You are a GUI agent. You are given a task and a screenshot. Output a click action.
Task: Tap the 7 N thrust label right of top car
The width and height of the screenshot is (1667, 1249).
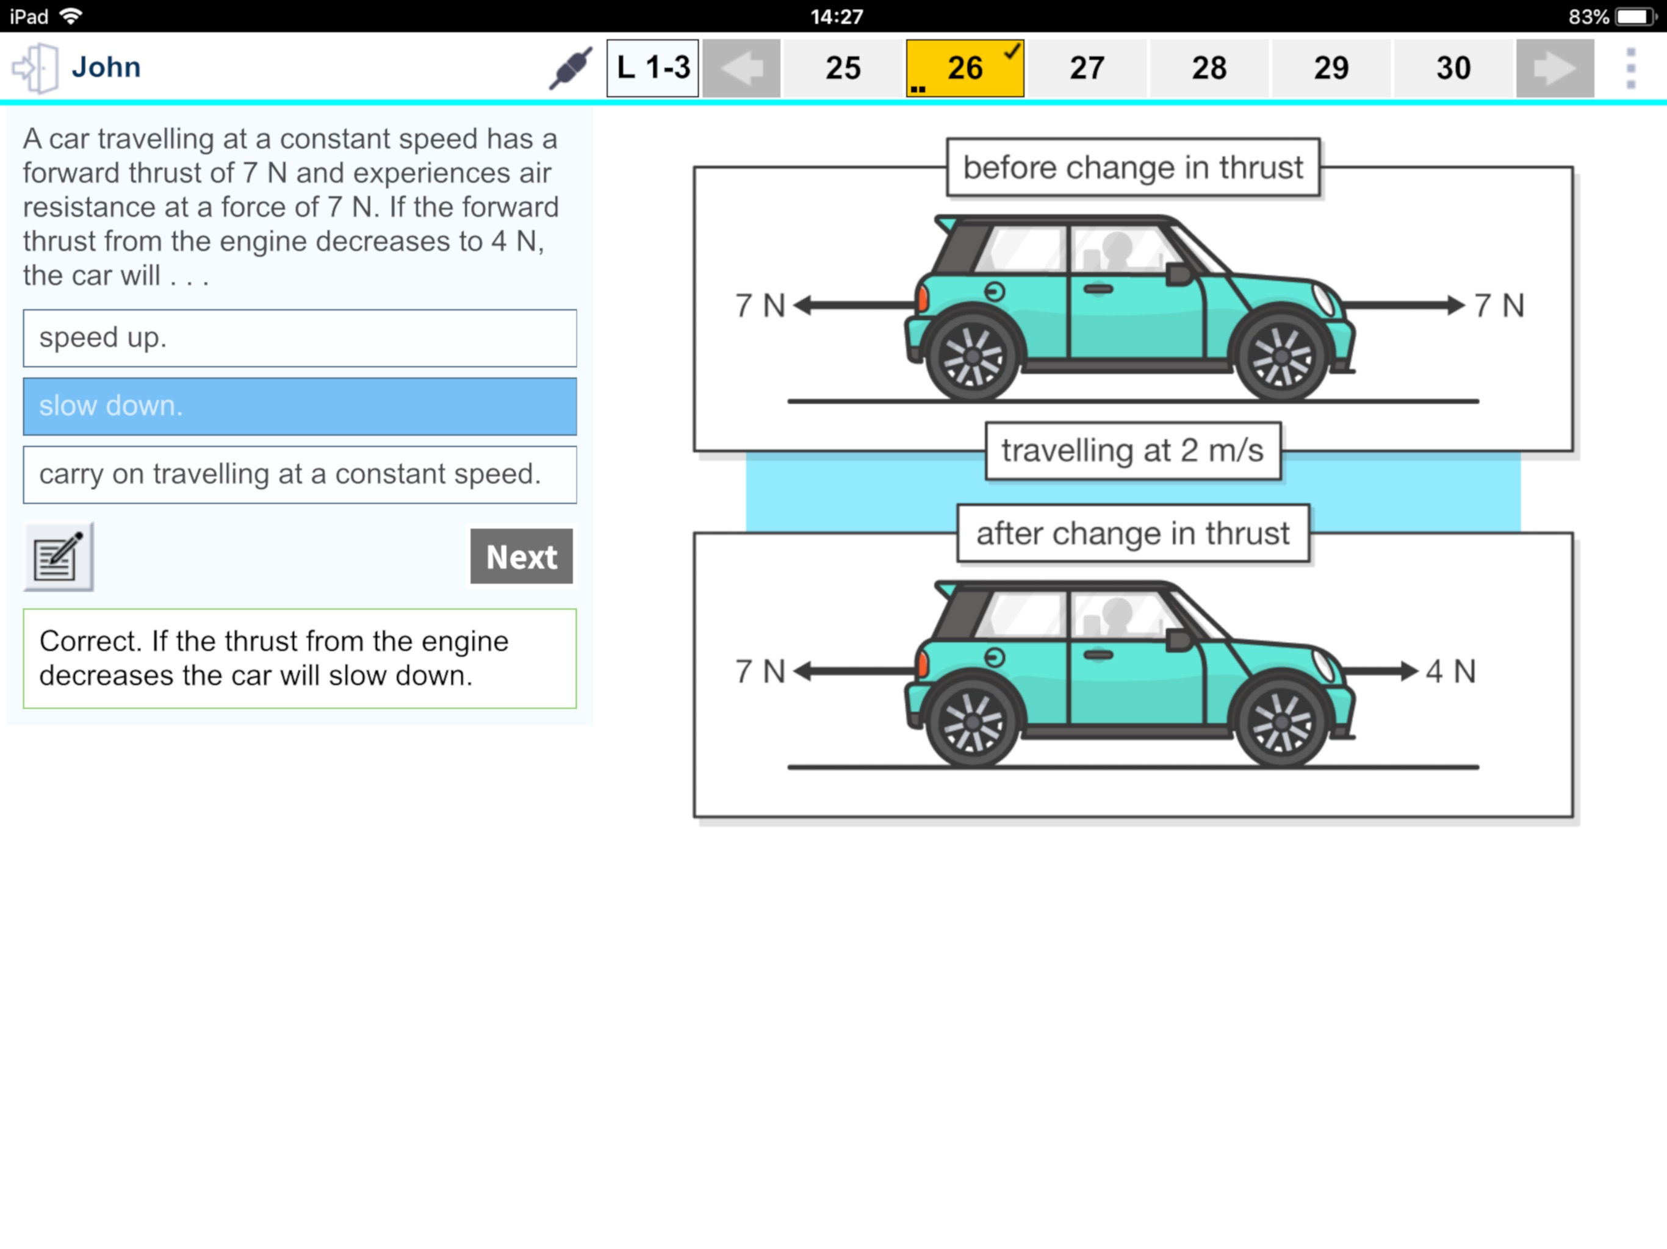pos(1499,305)
